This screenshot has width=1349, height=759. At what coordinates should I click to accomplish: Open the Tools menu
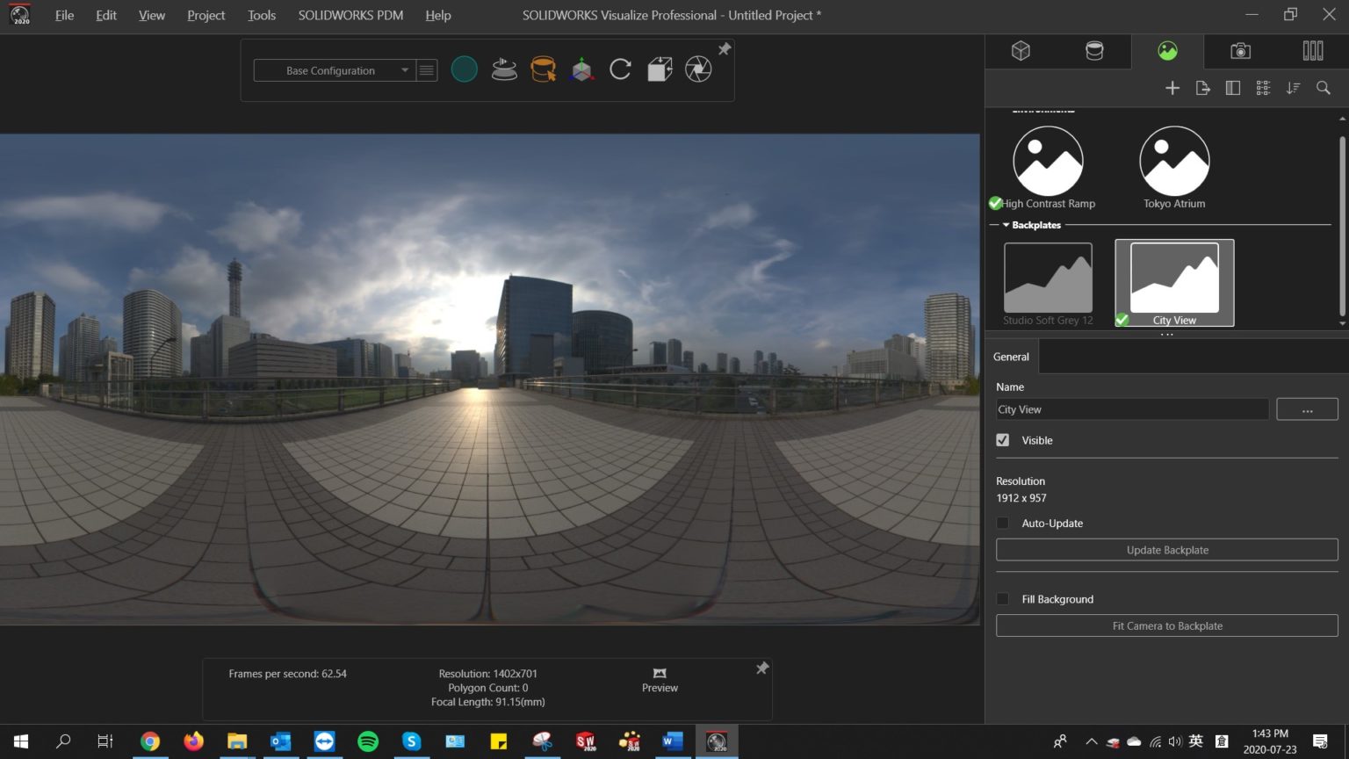tap(260, 15)
